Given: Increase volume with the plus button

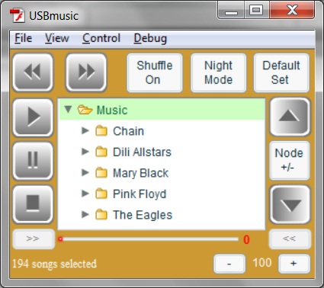Looking at the screenshot, I should [294, 264].
